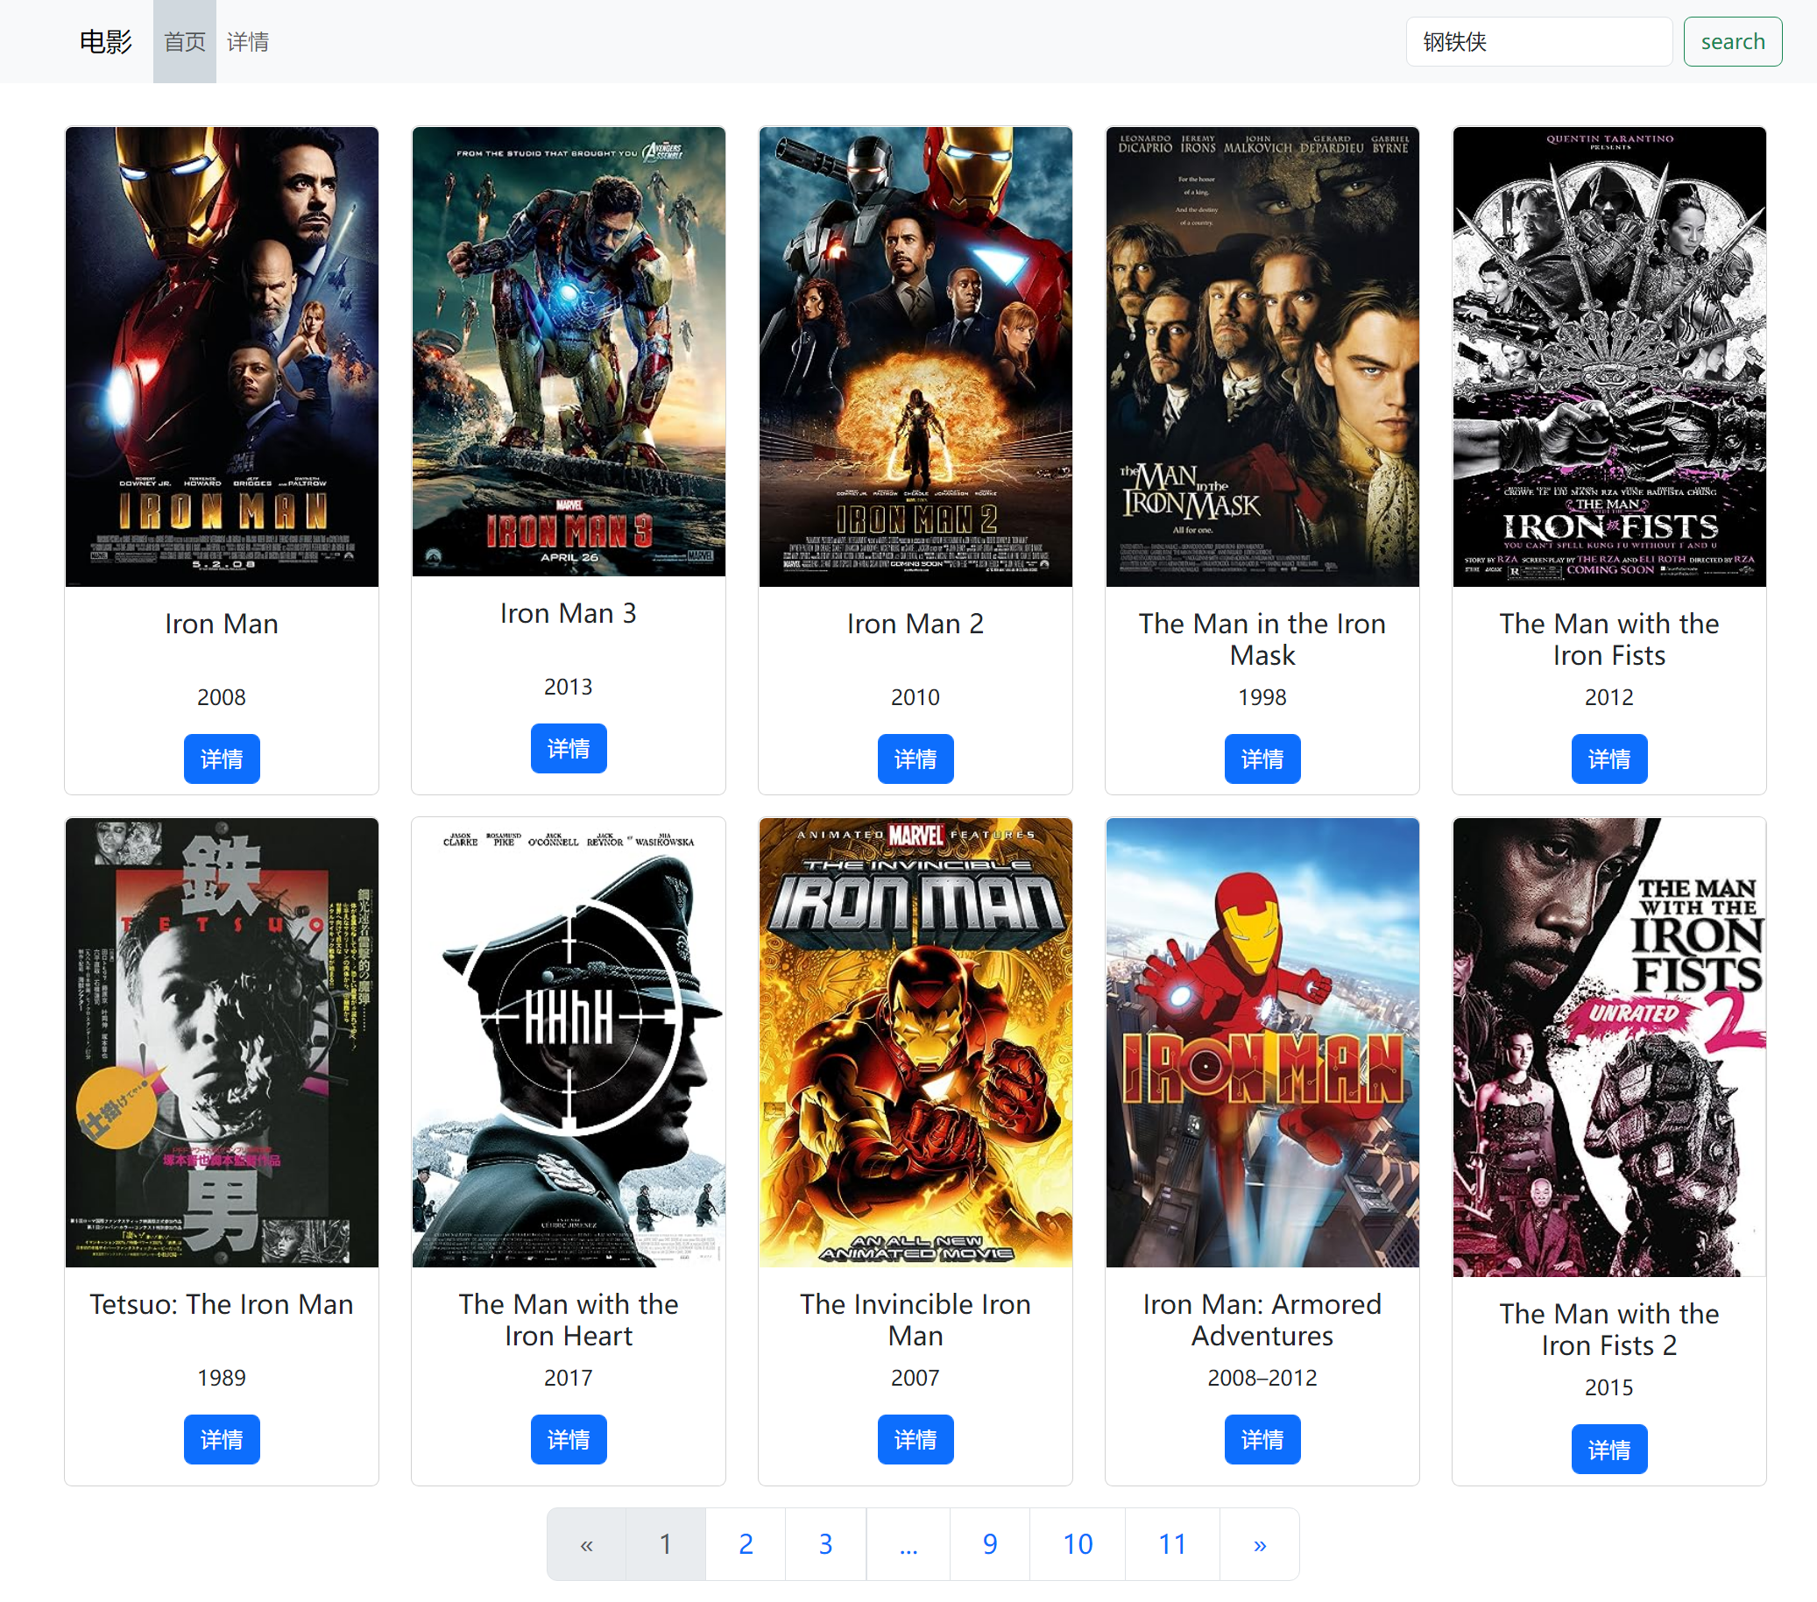The image size is (1817, 1602).
Task: Click the Tetsuo The Iron Man poster thumbnail
Action: (221, 1045)
